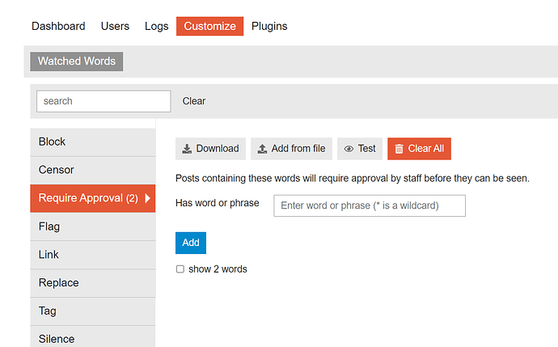
Task: Click the 'Has word or phrase' label
Action: pyautogui.click(x=217, y=203)
